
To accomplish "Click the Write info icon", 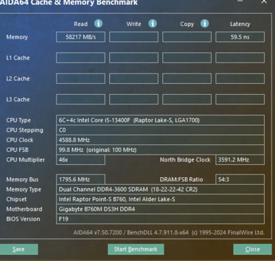I will pyautogui.click(x=153, y=23).
